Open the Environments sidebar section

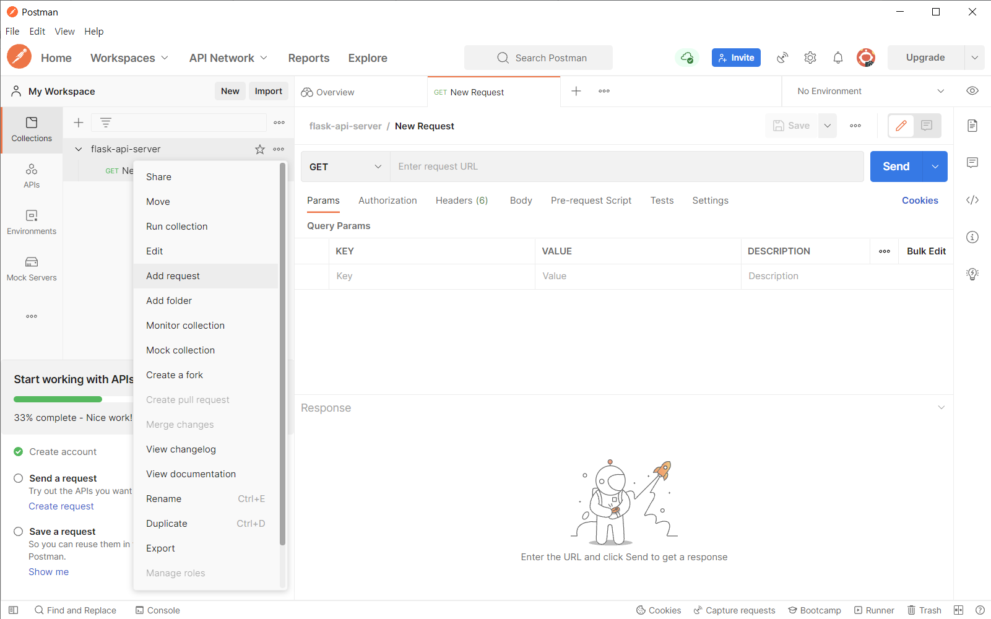(32, 223)
